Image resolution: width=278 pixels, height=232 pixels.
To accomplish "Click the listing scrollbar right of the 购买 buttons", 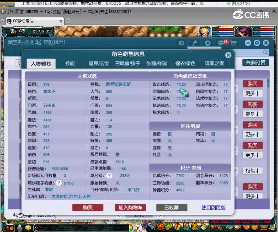I will tap(268, 83).
